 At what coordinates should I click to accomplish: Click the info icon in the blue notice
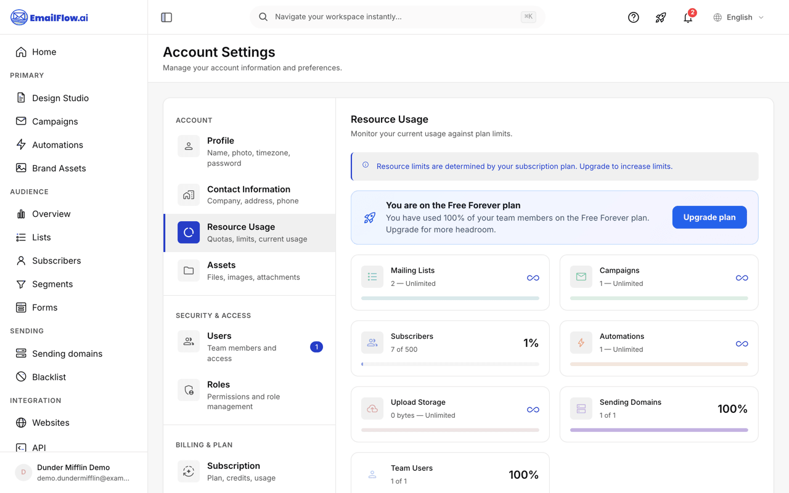(366, 165)
